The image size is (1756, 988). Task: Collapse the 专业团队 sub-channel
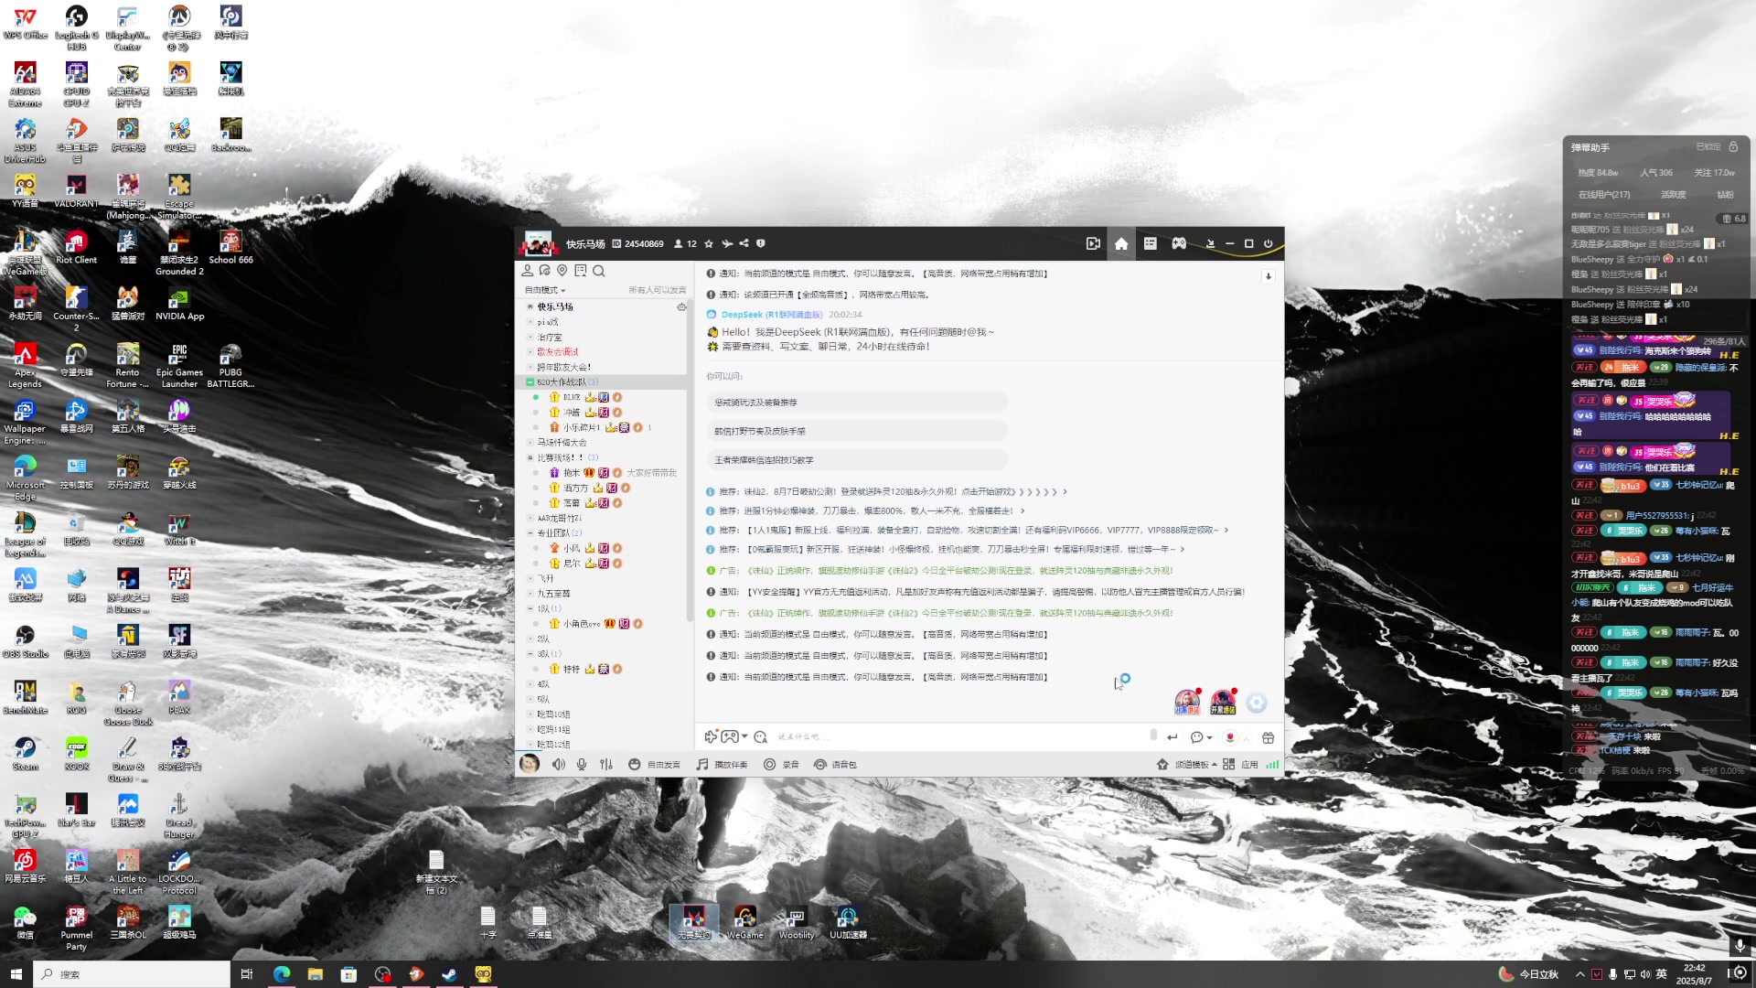(x=530, y=533)
